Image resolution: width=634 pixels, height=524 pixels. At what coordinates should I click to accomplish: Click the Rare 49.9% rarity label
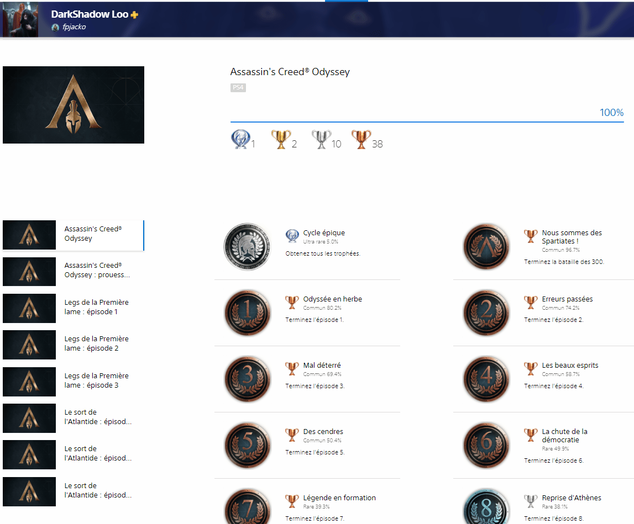[555, 449]
